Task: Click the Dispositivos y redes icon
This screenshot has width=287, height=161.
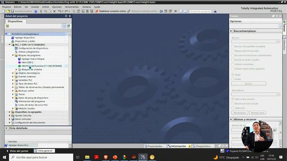Action: tap(13, 41)
